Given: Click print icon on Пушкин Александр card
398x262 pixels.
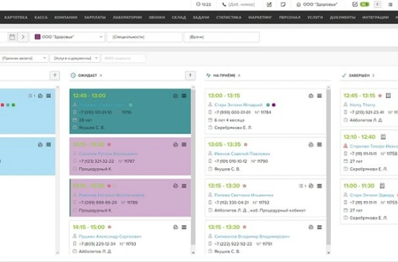Looking at the screenshot, I should click(175, 227).
